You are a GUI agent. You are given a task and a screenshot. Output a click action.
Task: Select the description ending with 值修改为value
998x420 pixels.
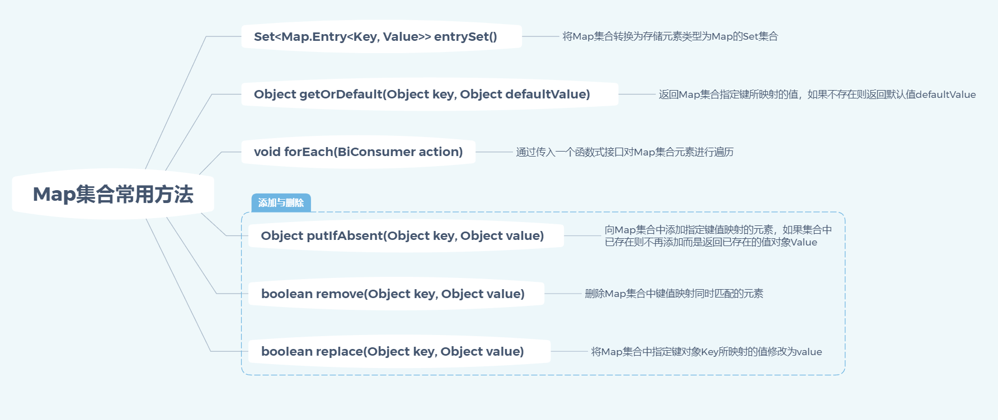[x=707, y=352]
